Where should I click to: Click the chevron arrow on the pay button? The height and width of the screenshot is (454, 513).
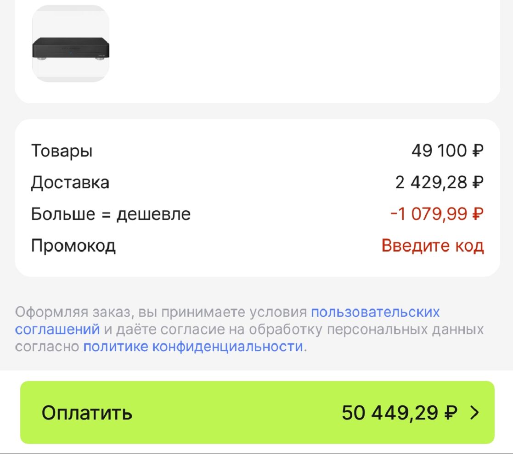(x=474, y=413)
